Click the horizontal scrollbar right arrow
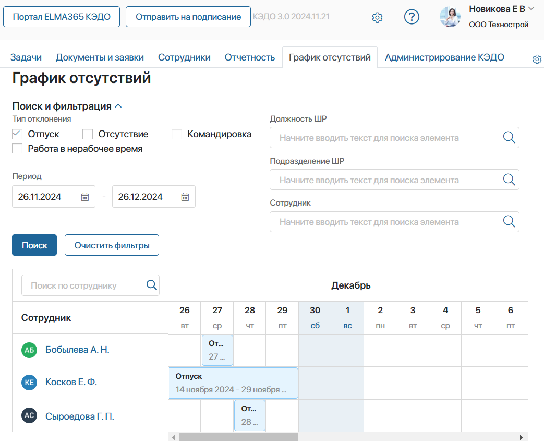544x441 pixels. click(x=521, y=437)
